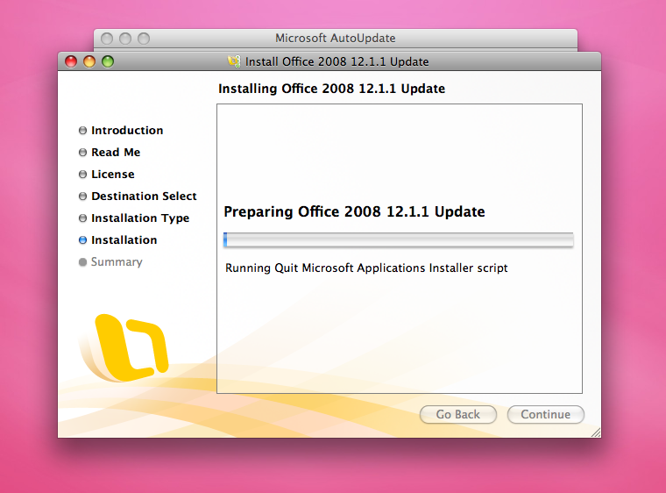This screenshot has width=666, height=493.
Task: Close the Microsoft AutoUpdate window behind
Action: pos(107,39)
